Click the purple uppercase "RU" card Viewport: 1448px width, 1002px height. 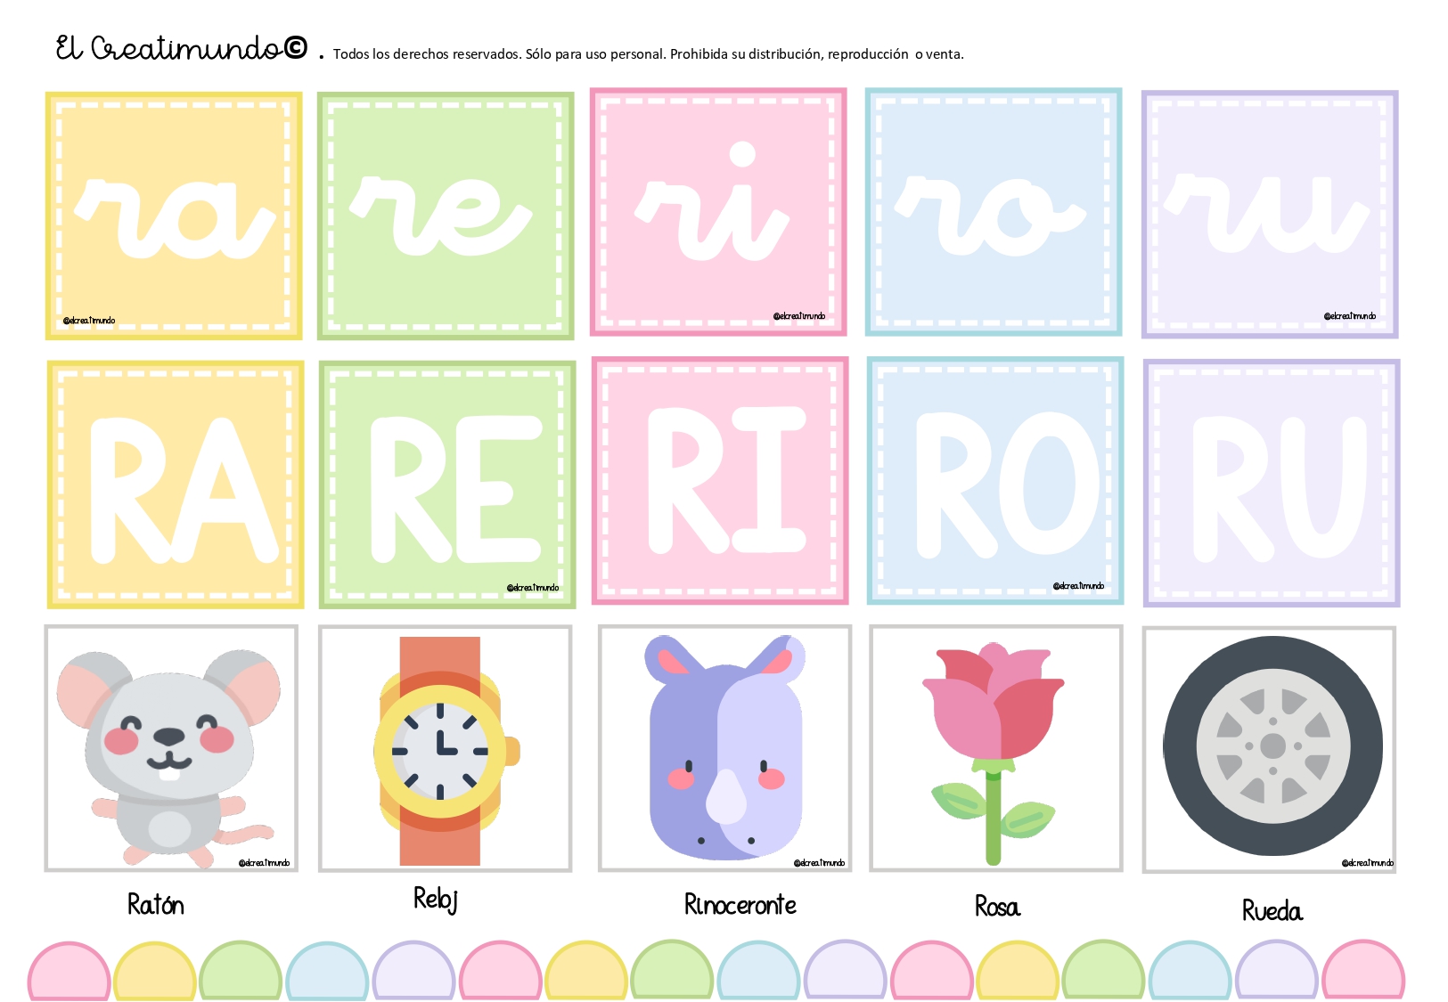click(1272, 483)
